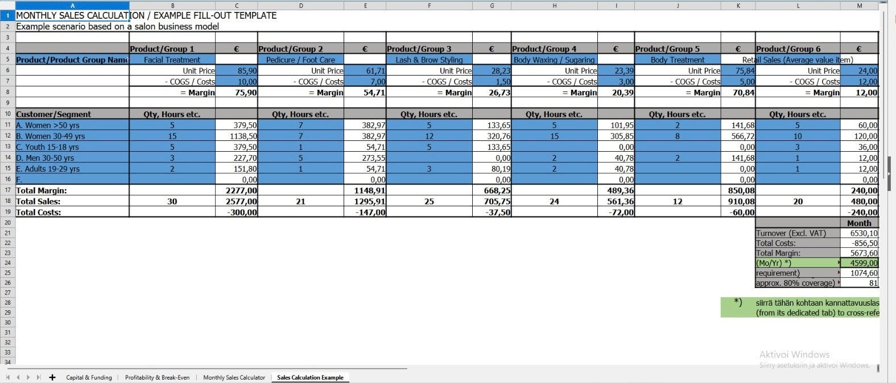Screen dimensions: 896x383
Task: Click the total margin value 2277,00
Action: (237, 190)
